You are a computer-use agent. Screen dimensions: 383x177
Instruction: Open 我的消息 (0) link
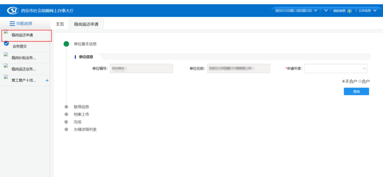click(343, 11)
